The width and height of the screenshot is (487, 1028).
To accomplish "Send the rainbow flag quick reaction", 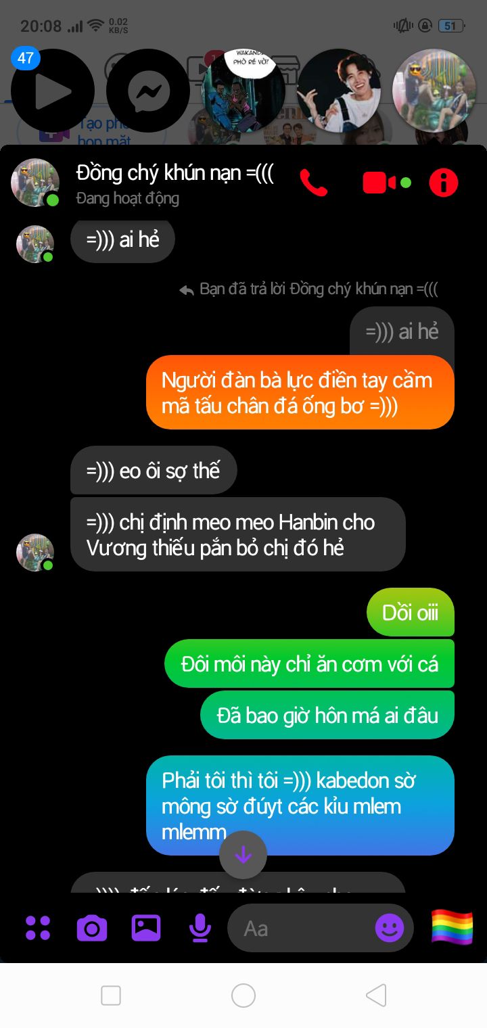I will click(x=453, y=927).
